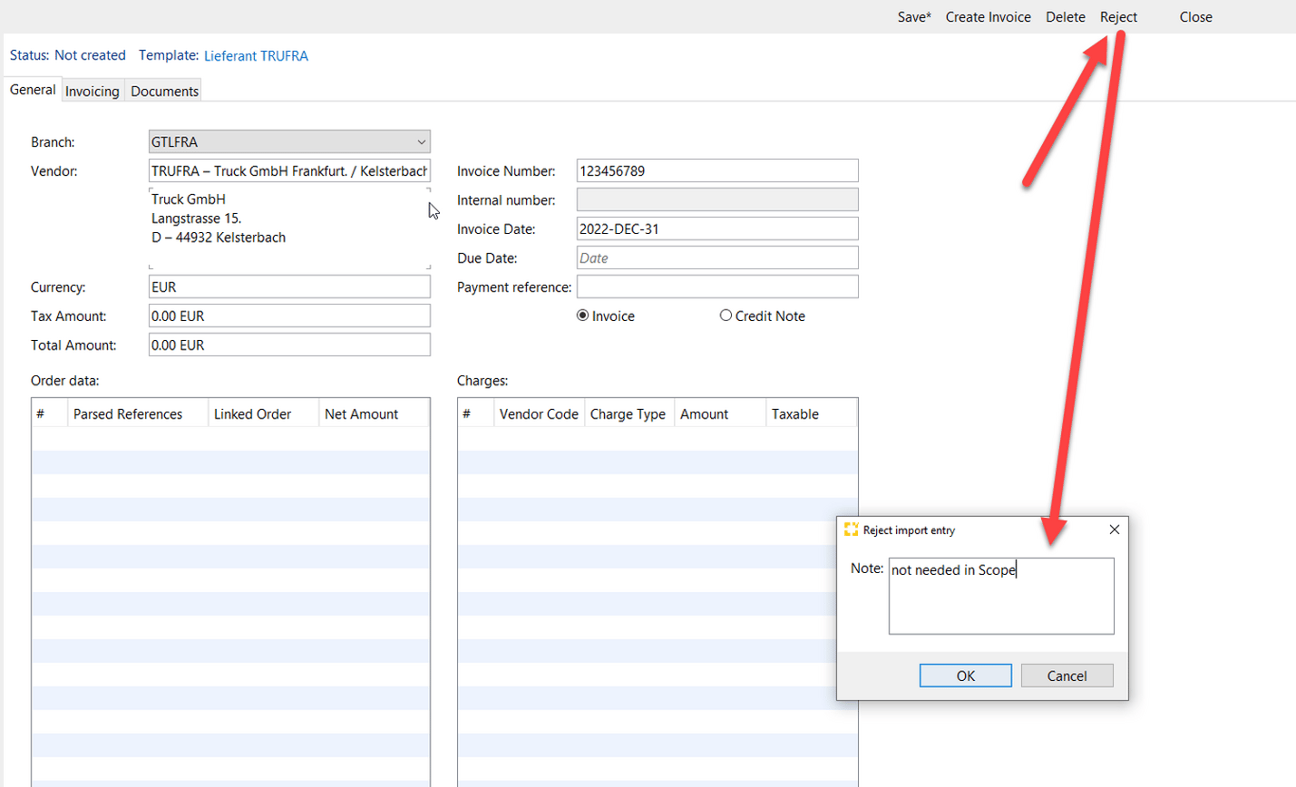Click the Reject import entry dialog icon
Screen dimensions: 1296x787
(851, 530)
